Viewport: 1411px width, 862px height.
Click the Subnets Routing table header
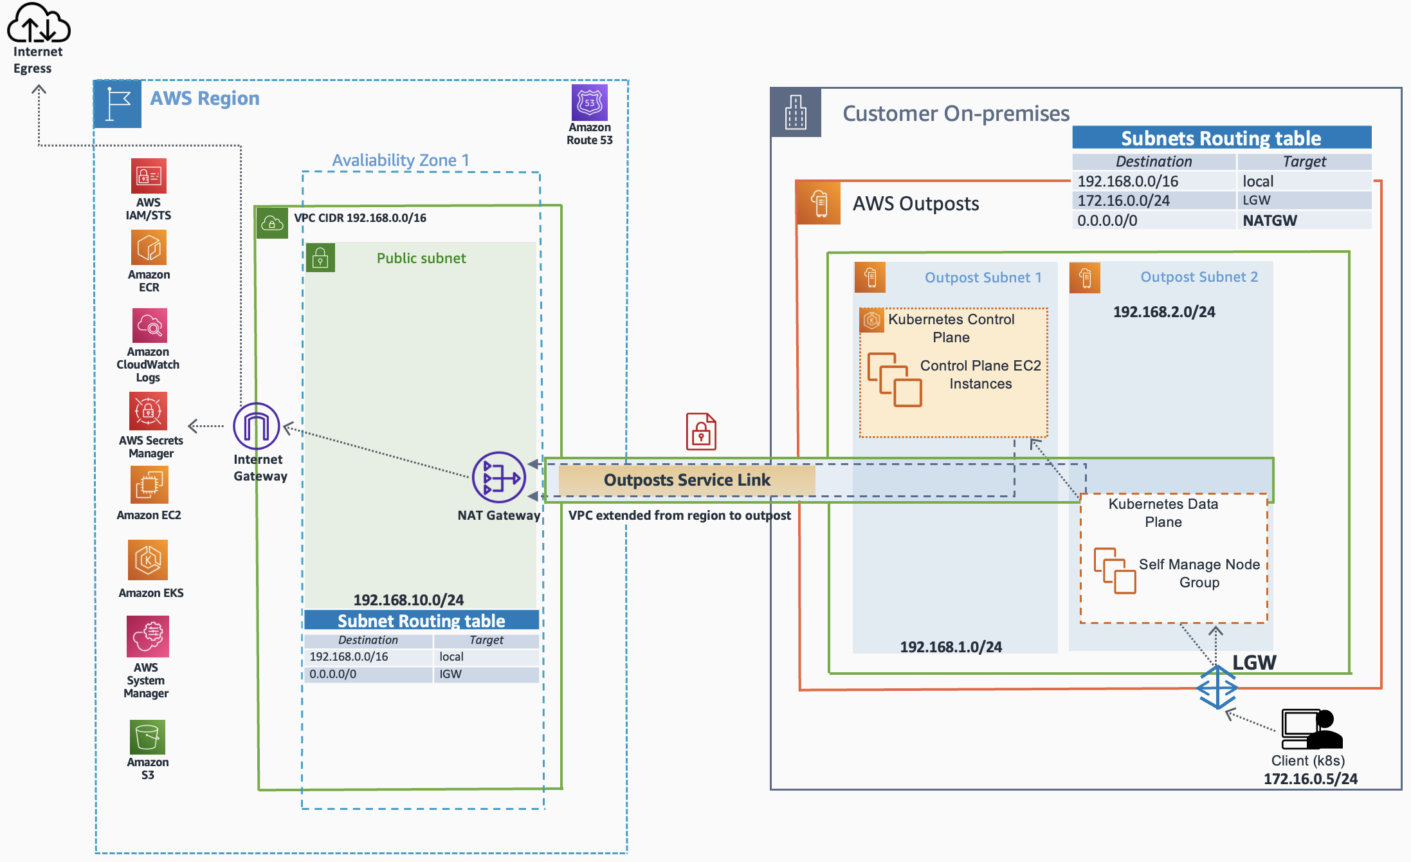[1221, 138]
